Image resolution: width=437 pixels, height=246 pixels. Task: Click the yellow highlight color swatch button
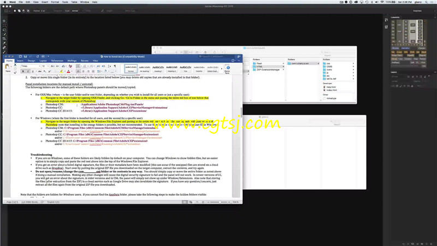62,72
